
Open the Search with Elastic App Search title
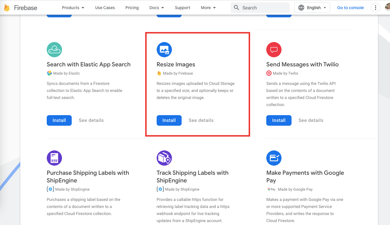88,65
